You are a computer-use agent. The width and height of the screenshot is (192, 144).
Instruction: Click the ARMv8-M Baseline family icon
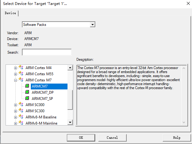pos(21,117)
